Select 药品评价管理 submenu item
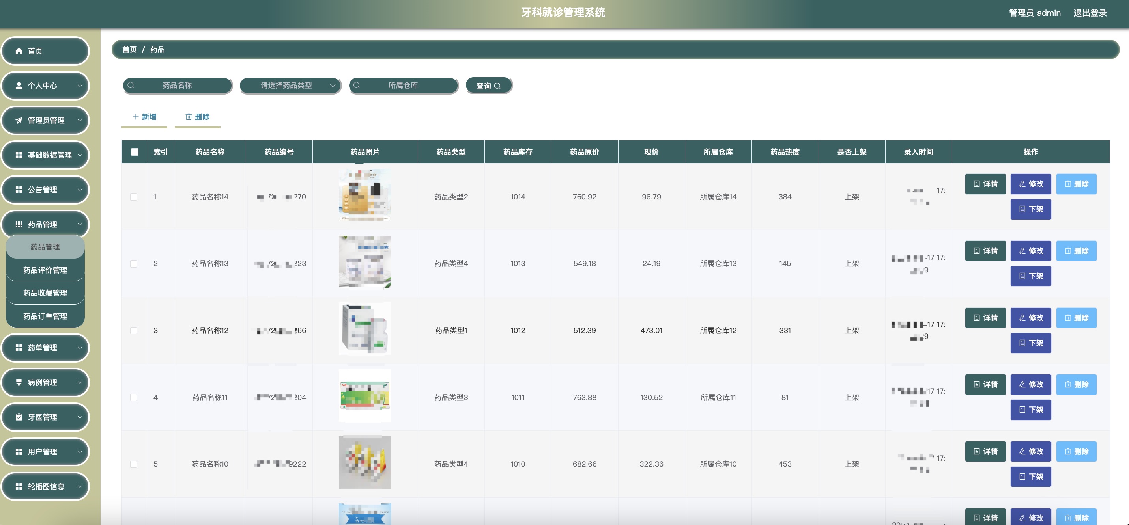Viewport: 1129px width, 525px height. [x=45, y=270]
